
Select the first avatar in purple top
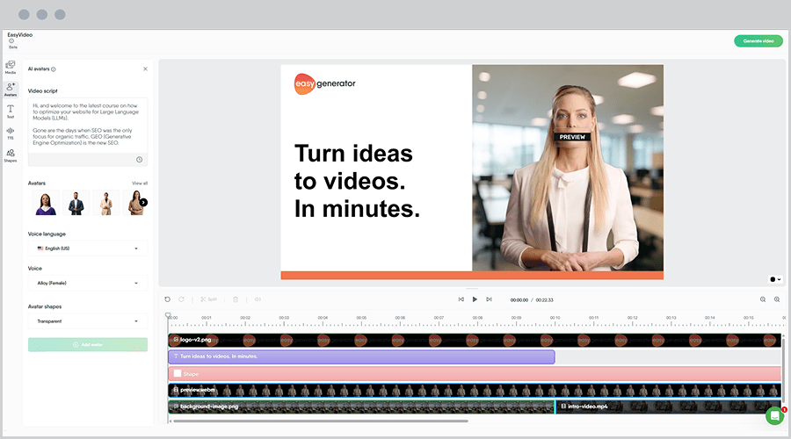click(47, 203)
